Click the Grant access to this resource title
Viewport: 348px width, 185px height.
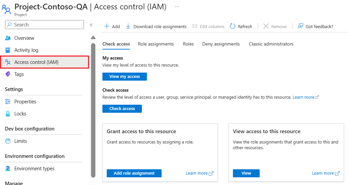141,131
